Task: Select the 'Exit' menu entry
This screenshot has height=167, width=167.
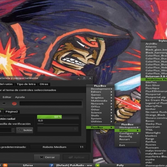Action: (x=128, y=145)
